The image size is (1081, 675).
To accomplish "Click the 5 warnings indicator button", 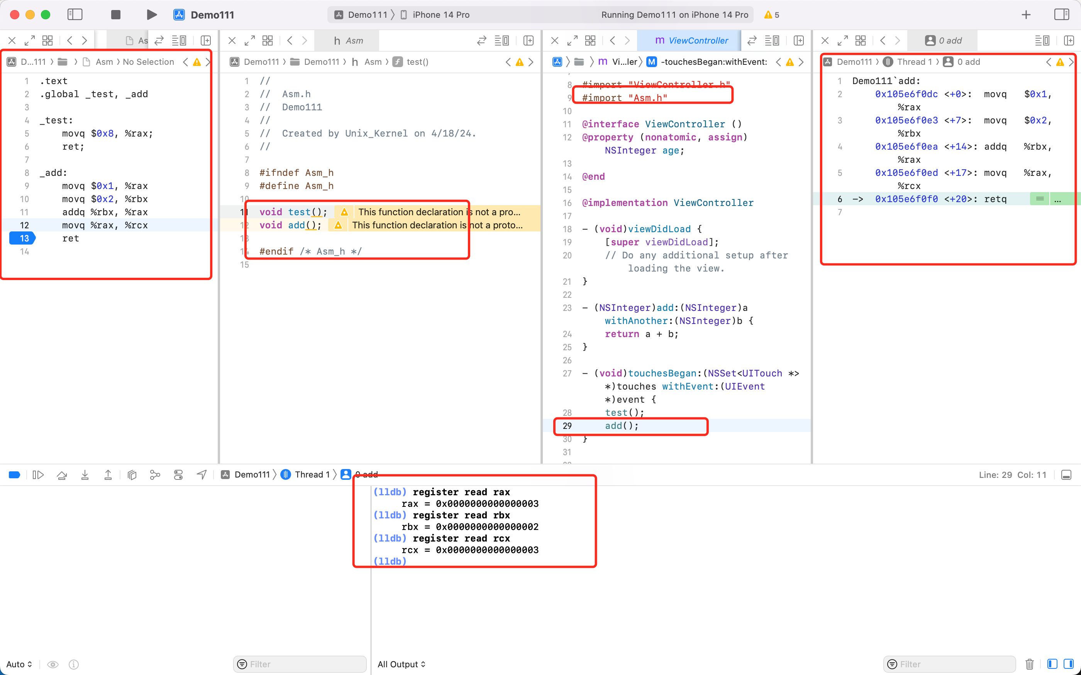I will point(771,15).
